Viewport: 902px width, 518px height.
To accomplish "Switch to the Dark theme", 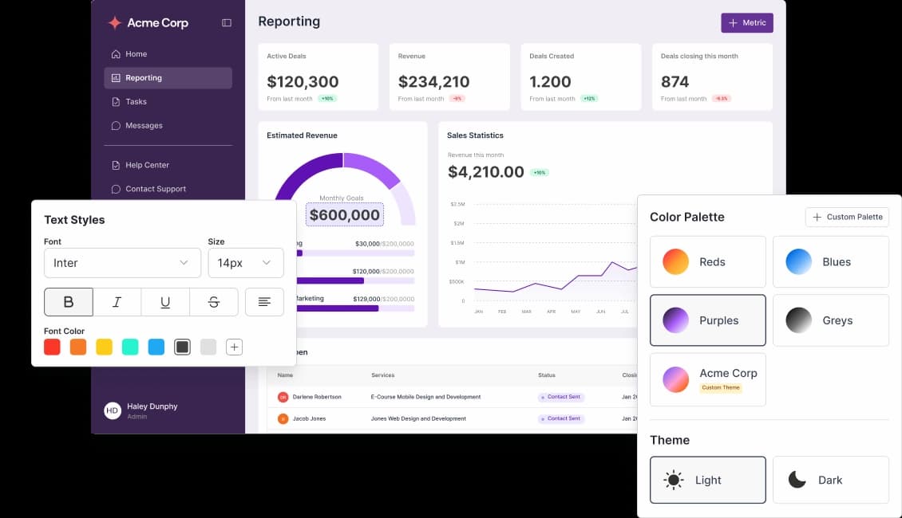I will click(x=831, y=480).
